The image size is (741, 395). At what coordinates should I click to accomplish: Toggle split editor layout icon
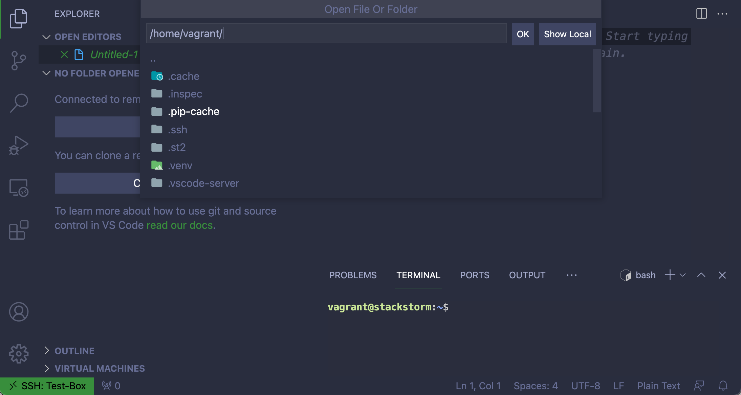702,13
